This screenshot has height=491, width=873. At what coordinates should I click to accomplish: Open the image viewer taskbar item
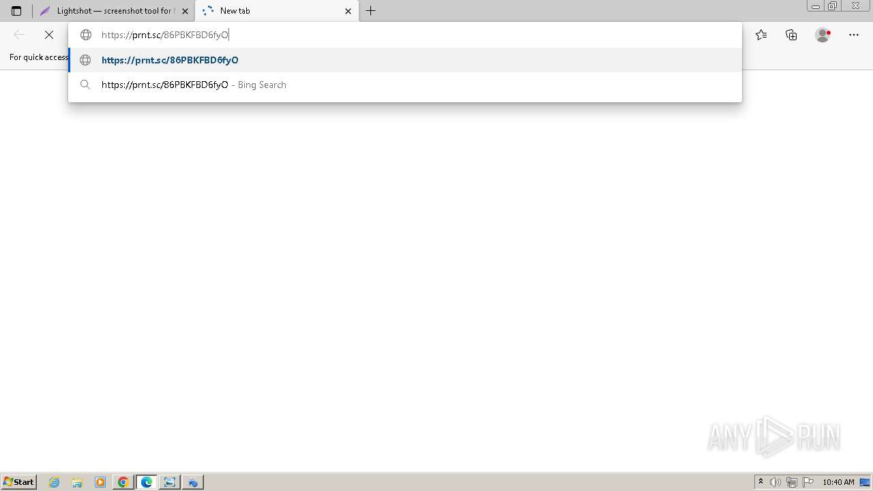tap(170, 482)
